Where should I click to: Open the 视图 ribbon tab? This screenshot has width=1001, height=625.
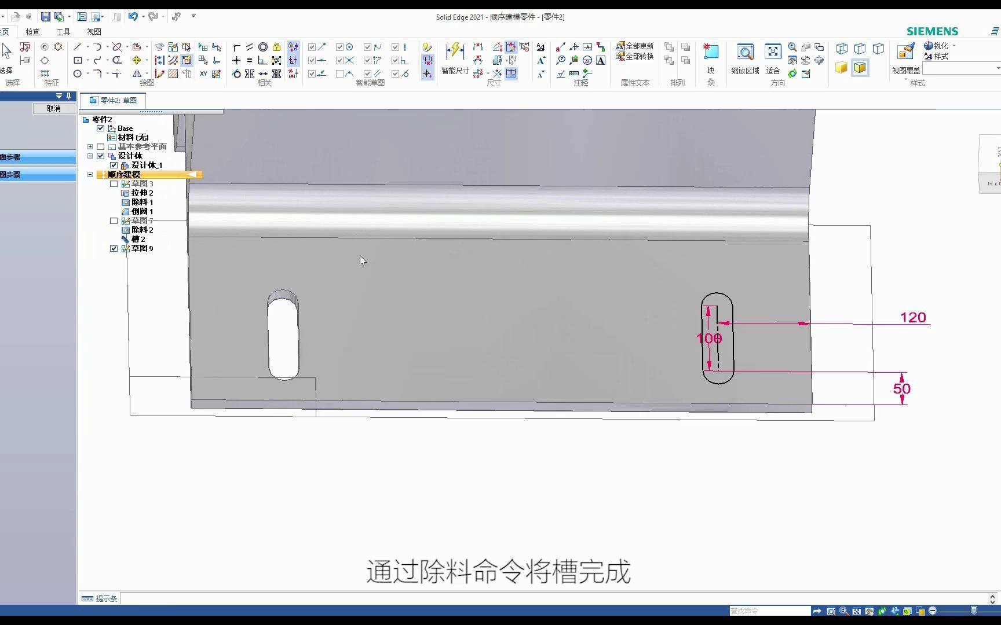coord(93,32)
